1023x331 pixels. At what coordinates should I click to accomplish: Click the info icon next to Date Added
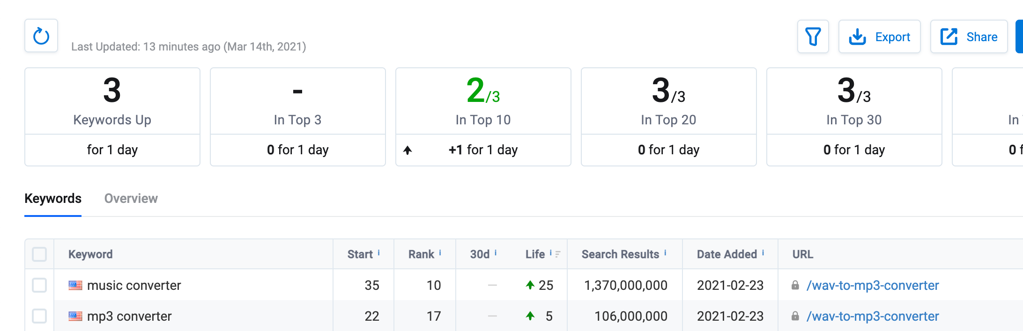(763, 253)
